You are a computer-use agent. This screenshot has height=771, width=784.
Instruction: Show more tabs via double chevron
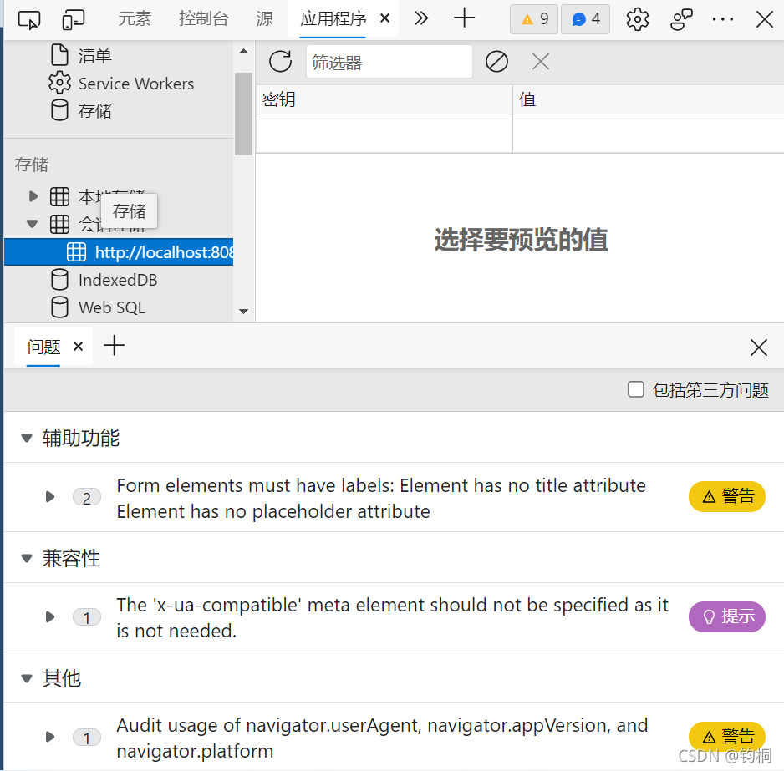tap(421, 19)
